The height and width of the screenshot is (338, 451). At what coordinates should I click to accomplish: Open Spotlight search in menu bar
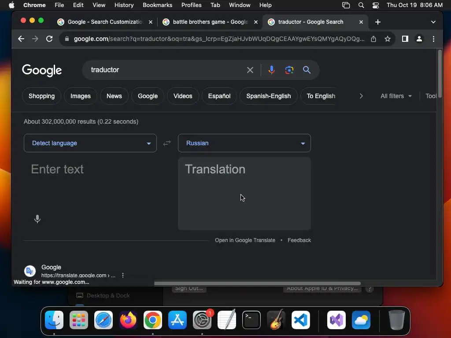pos(361,5)
